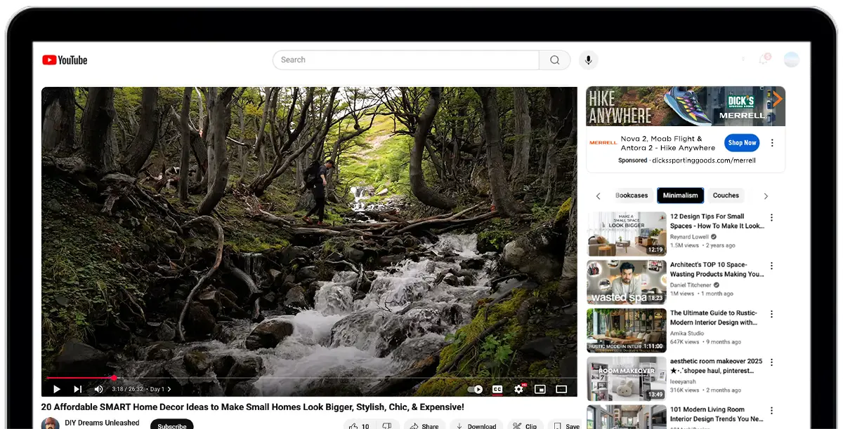Enable miniplayer mode

click(540, 389)
